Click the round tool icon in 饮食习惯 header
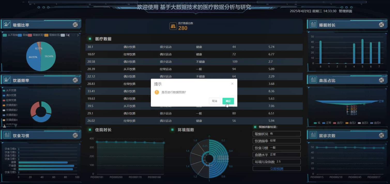The height and width of the screenshot is (184, 390). click(x=75, y=135)
